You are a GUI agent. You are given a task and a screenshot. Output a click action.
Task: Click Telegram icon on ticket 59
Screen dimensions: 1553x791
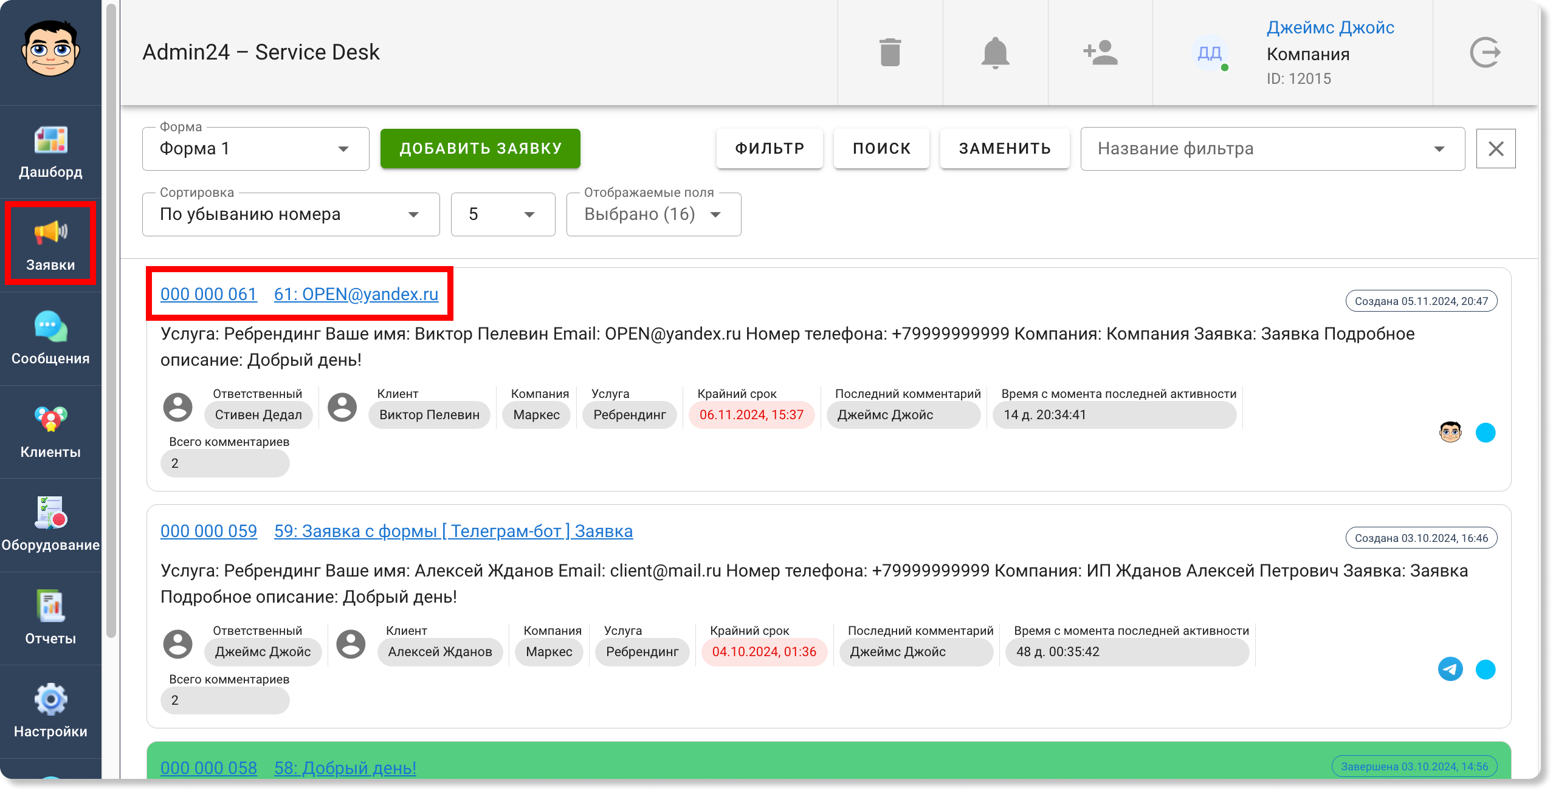[x=1450, y=669]
